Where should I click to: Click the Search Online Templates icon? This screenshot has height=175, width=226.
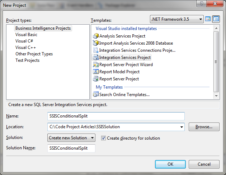[96, 95]
